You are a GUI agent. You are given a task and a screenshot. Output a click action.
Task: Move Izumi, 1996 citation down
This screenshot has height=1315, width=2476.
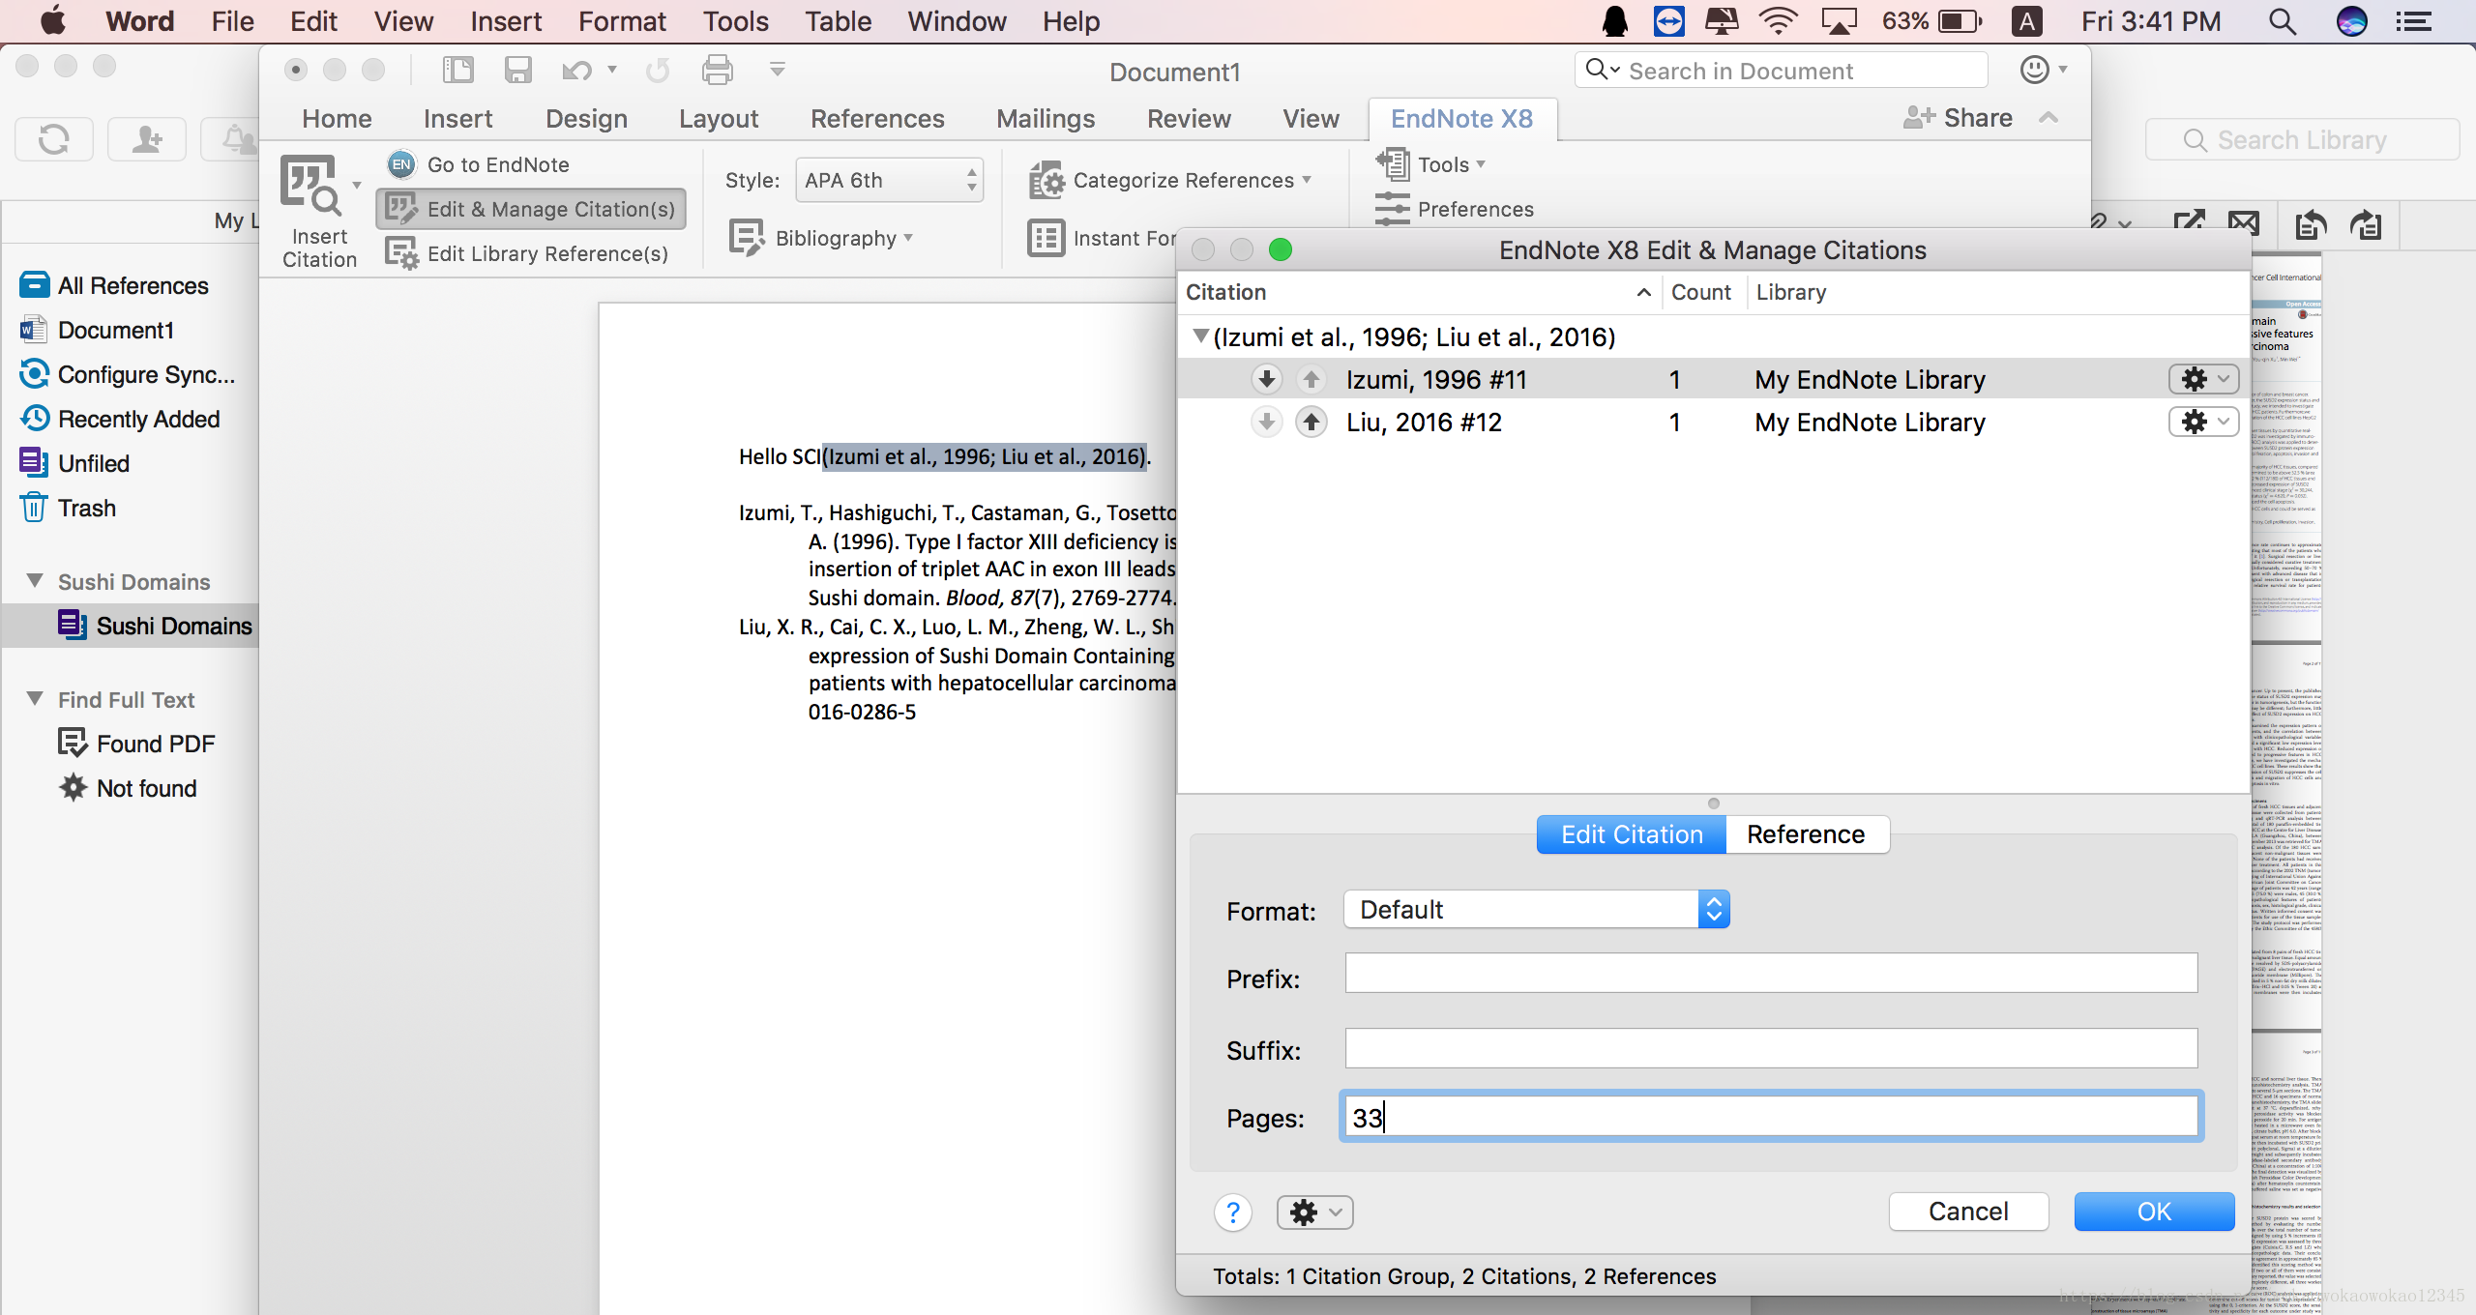pos(1267,379)
